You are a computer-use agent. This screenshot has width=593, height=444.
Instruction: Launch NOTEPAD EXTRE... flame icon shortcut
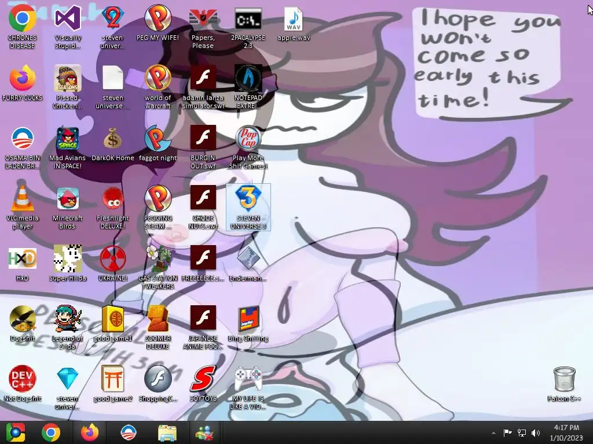click(248, 88)
